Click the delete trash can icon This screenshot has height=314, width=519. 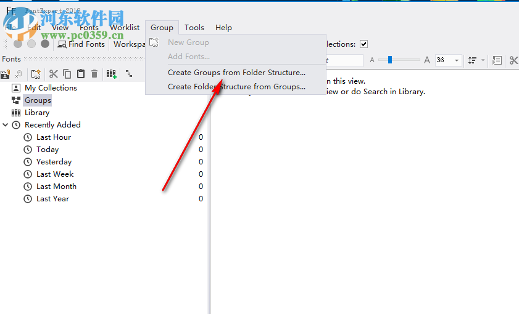[x=94, y=74]
